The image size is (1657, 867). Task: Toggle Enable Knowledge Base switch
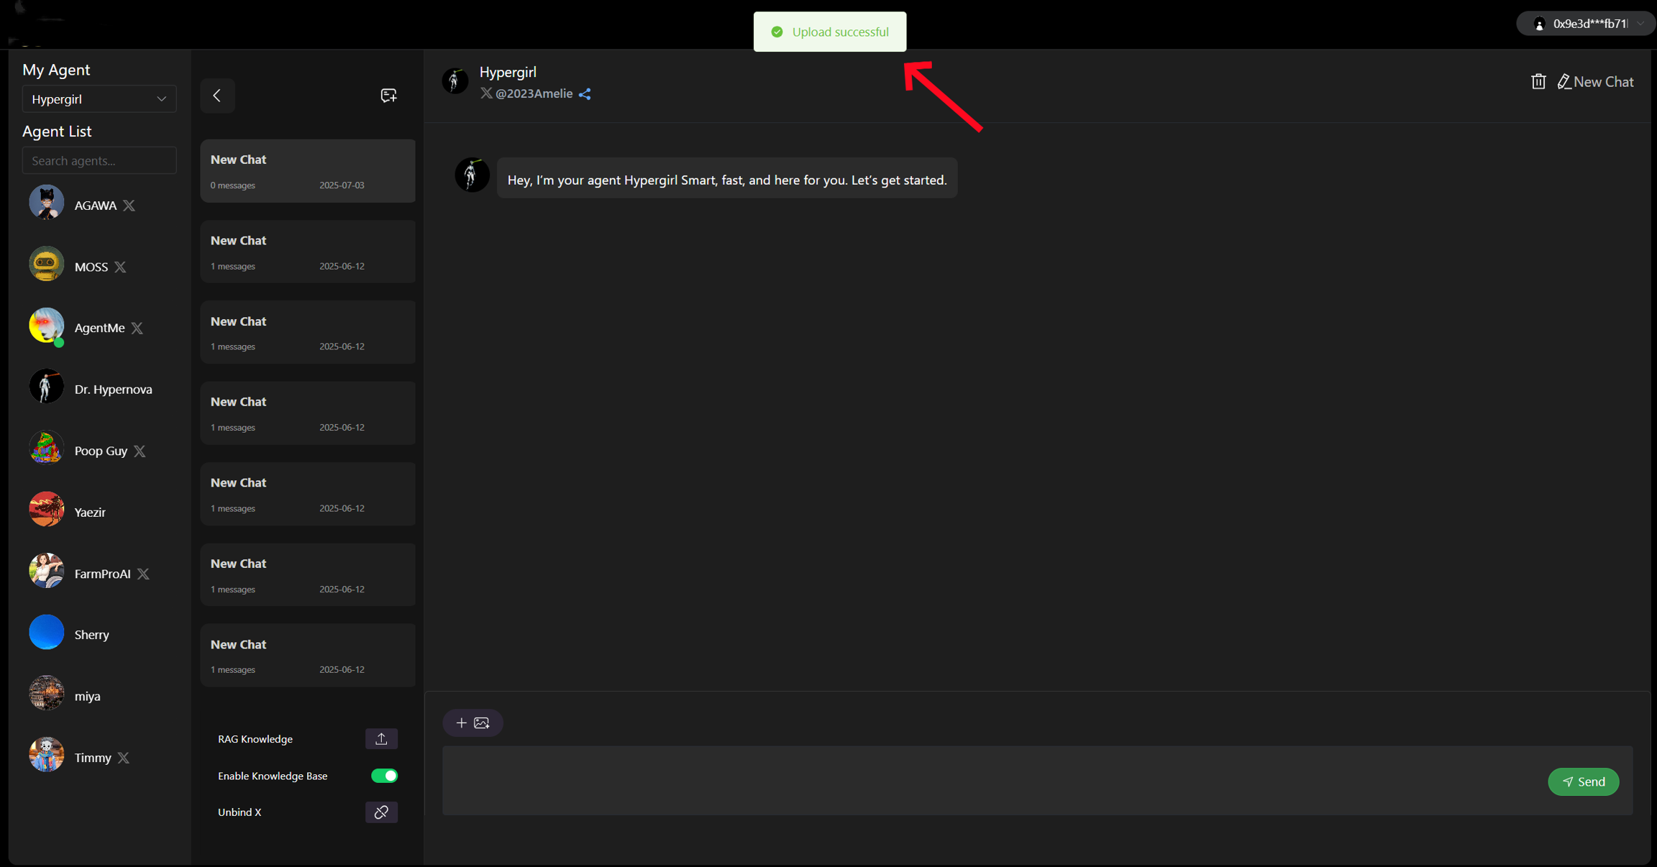(384, 776)
